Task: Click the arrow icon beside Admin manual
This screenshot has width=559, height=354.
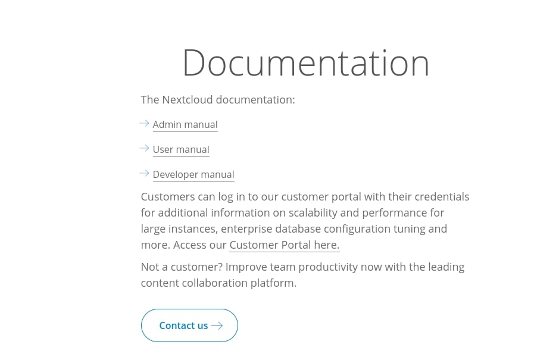Action: pyautogui.click(x=145, y=124)
